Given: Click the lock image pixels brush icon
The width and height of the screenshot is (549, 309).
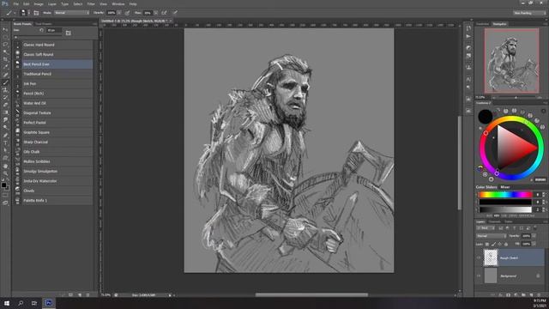Looking at the screenshot, I should (x=493, y=244).
